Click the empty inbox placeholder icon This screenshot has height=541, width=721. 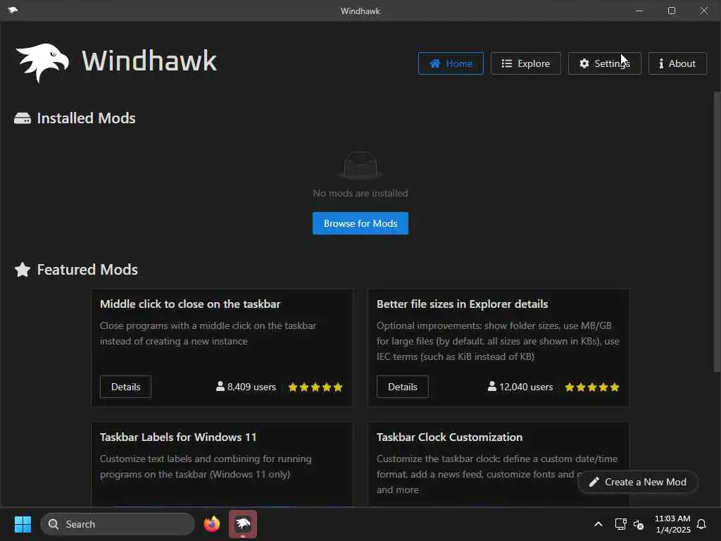point(360,165)
